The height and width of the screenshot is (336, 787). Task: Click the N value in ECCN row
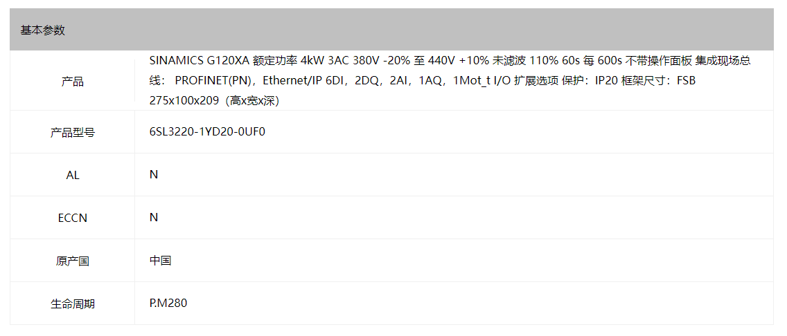[154, 217]
